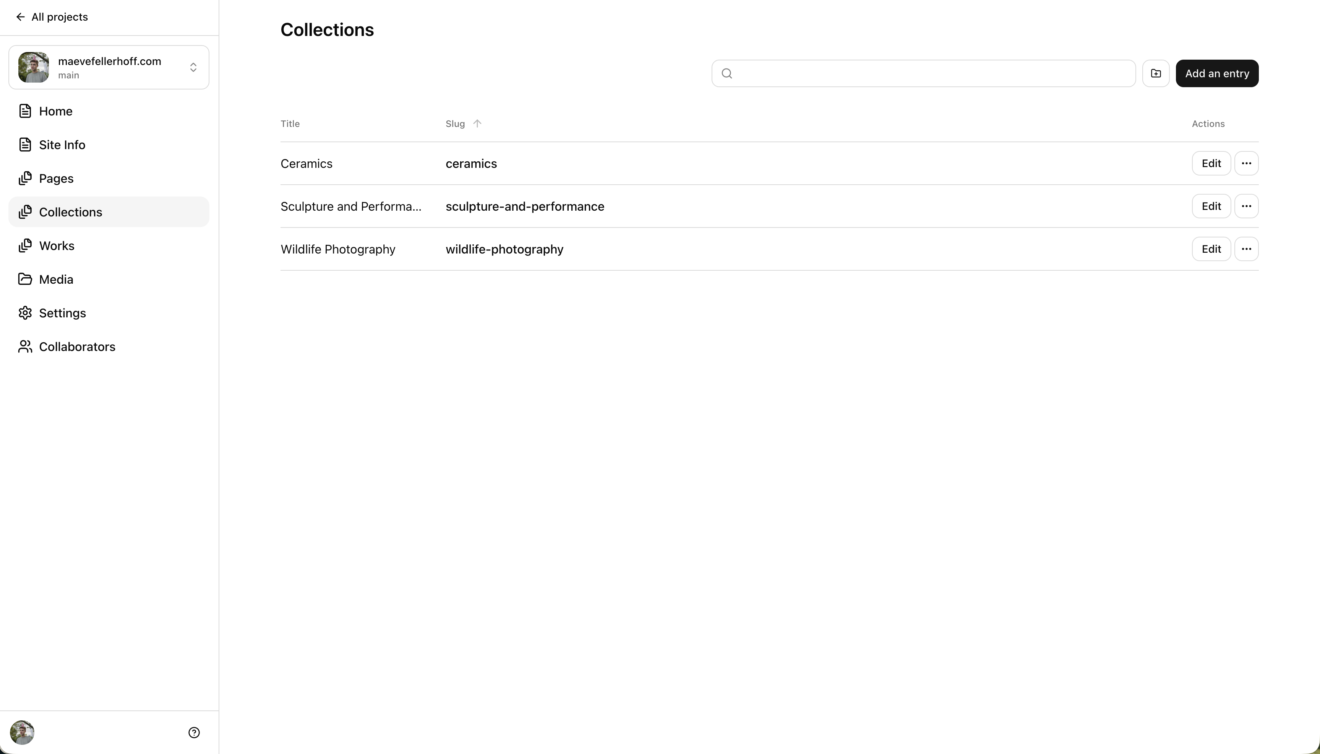Click the Slug sort arrow icon
The height and width of the screenshot is (754, 1320).
pyautogui.click(x=477, y=123)
